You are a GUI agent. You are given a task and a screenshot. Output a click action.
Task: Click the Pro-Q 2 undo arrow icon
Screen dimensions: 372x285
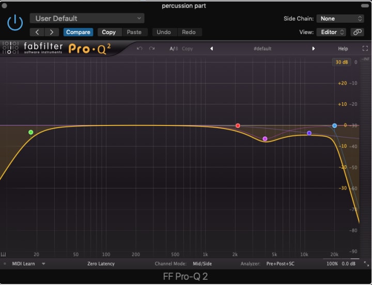coord(139,49)
